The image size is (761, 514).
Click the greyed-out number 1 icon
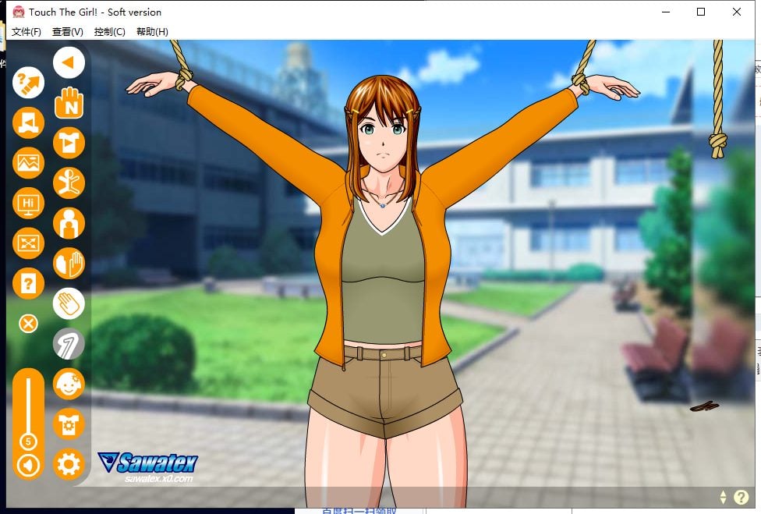(x=69, y=344)
